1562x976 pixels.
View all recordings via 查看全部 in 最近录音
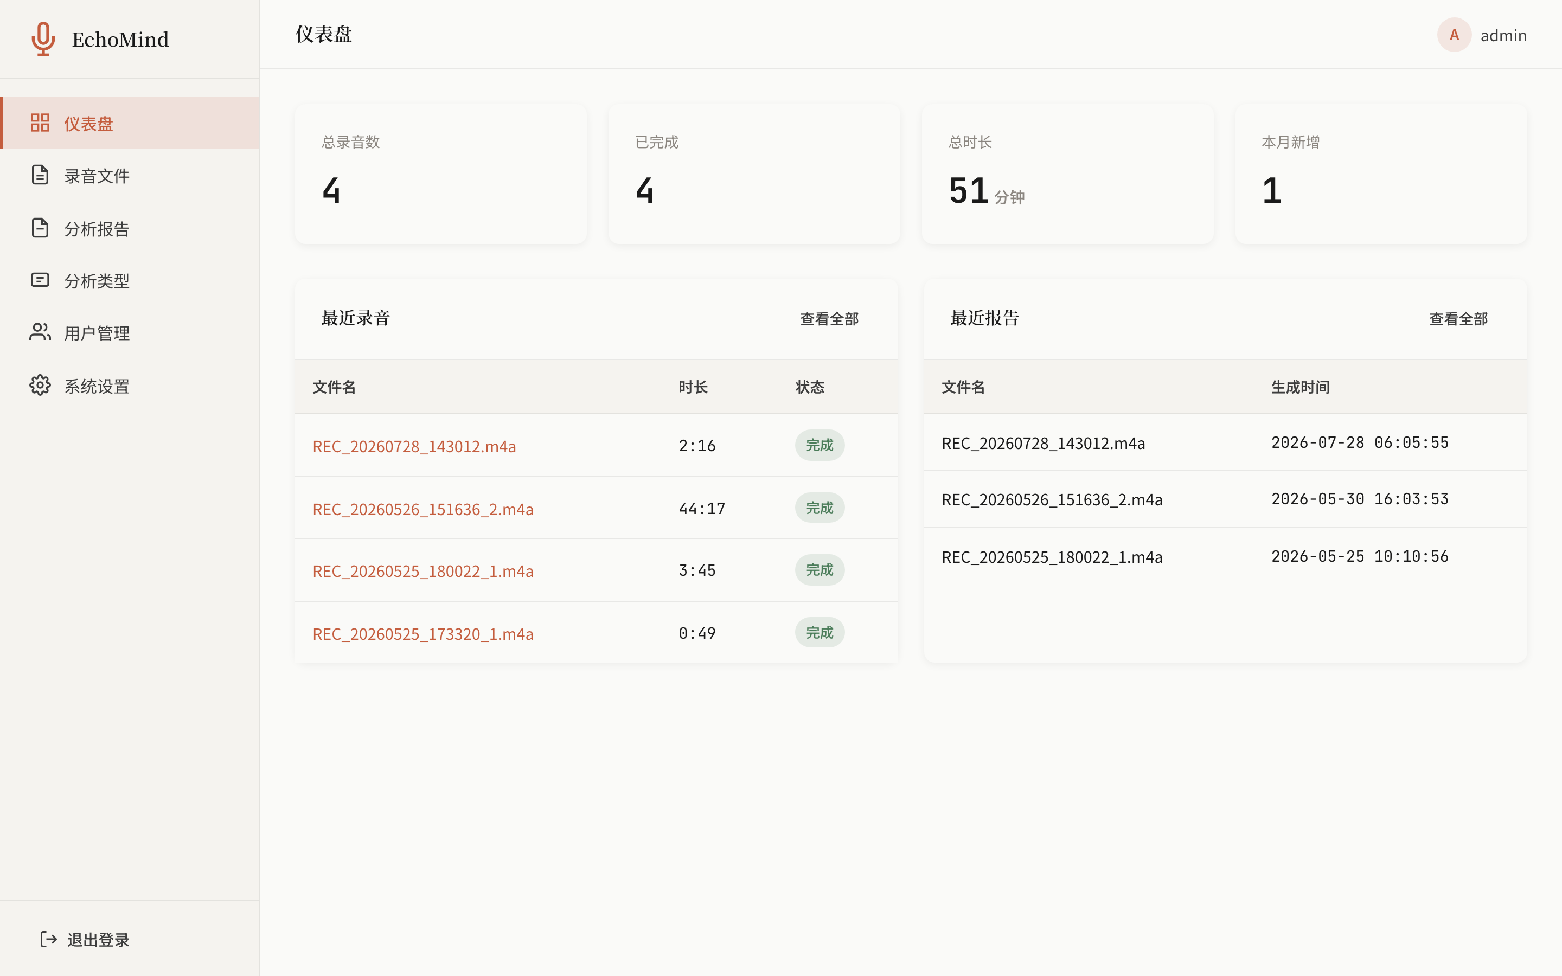pyautogui.click(x=829, y=319)
